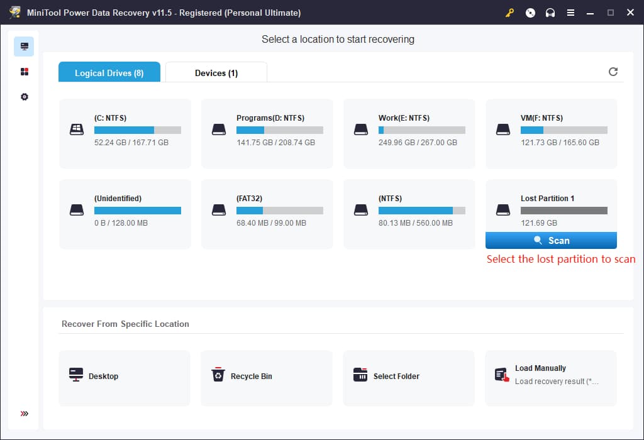Click the headphones support icon
Viewport: 644px width, 440px height.
click(550, 13)
